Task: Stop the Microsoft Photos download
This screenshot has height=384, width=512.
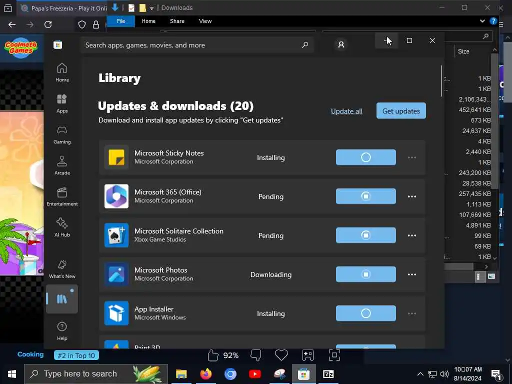Action: coord(365,274)
